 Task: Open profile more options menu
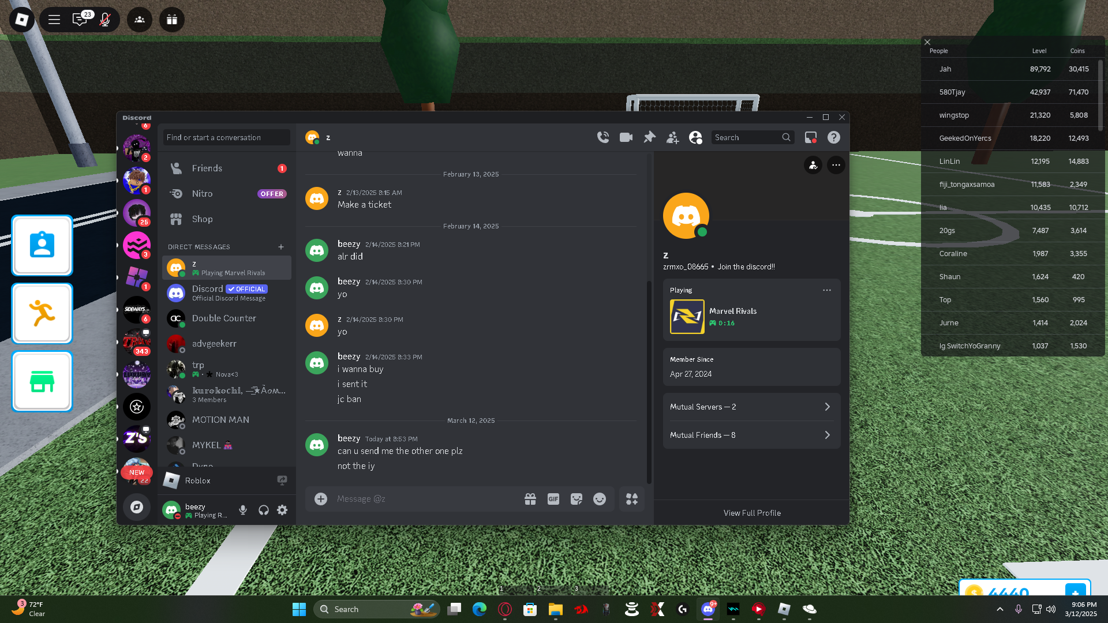point(836,165)
